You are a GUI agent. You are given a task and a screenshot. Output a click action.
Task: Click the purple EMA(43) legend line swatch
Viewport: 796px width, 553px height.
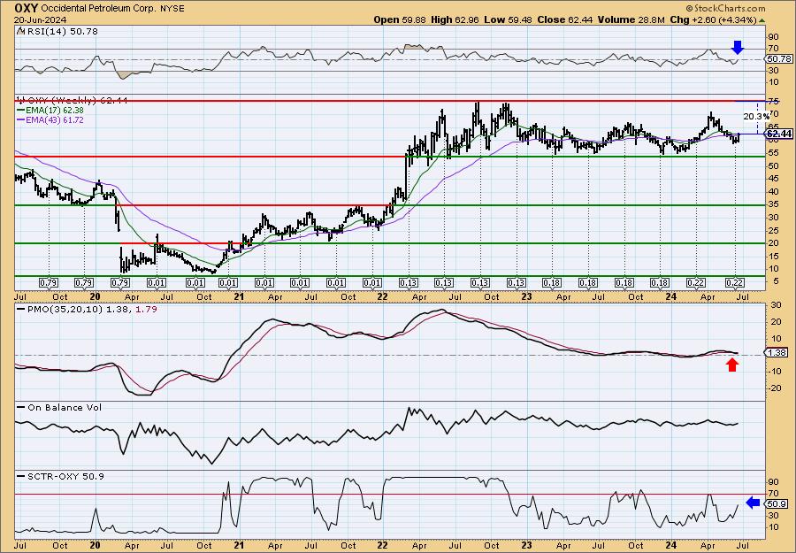[22, 120]
